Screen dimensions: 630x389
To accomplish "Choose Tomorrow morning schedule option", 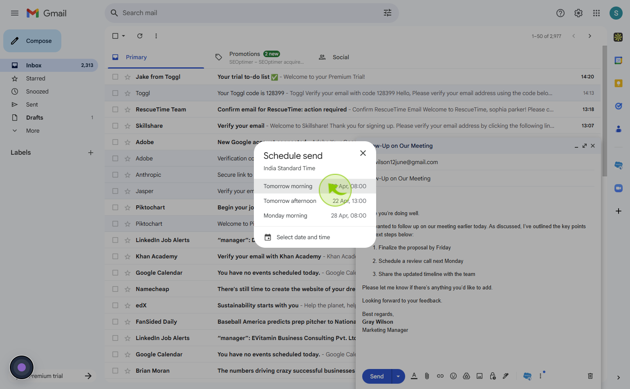I will coord(315,186).
